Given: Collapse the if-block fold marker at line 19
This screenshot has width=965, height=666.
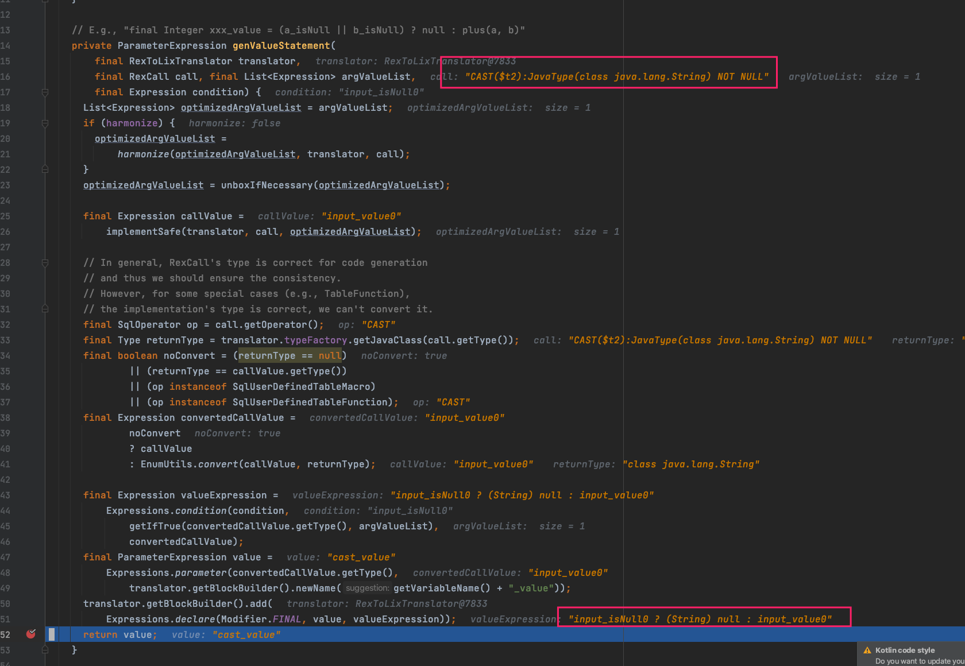Looking at the screenshot, I should coord(45,123).
